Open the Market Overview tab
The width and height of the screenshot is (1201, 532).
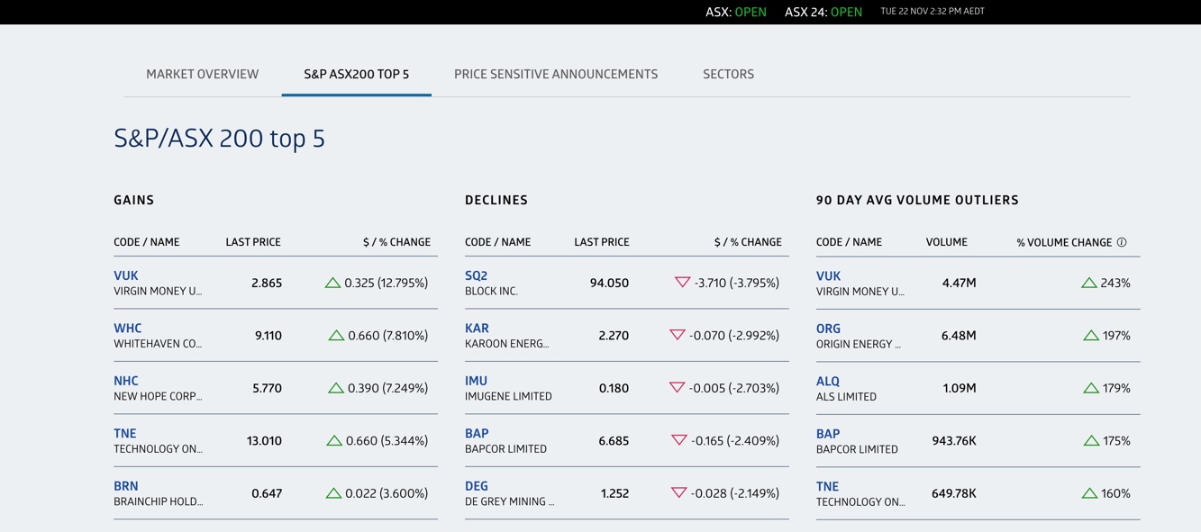tap(203, 74)
